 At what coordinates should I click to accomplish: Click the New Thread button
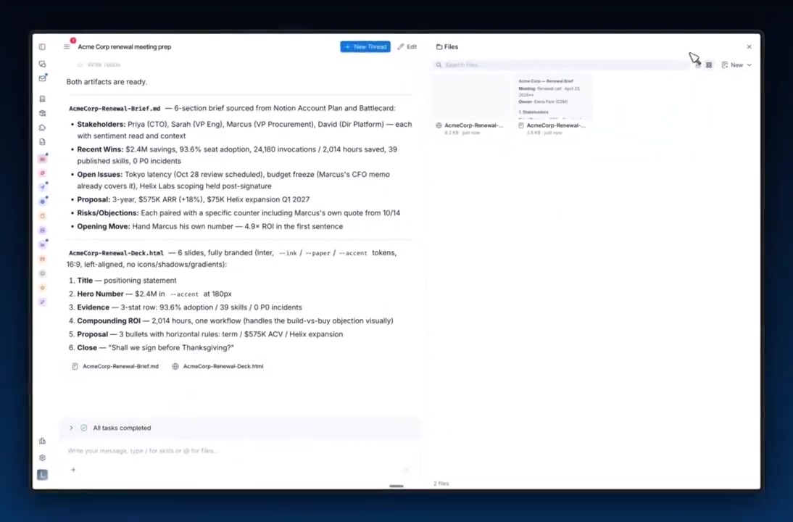coord(365,46)
